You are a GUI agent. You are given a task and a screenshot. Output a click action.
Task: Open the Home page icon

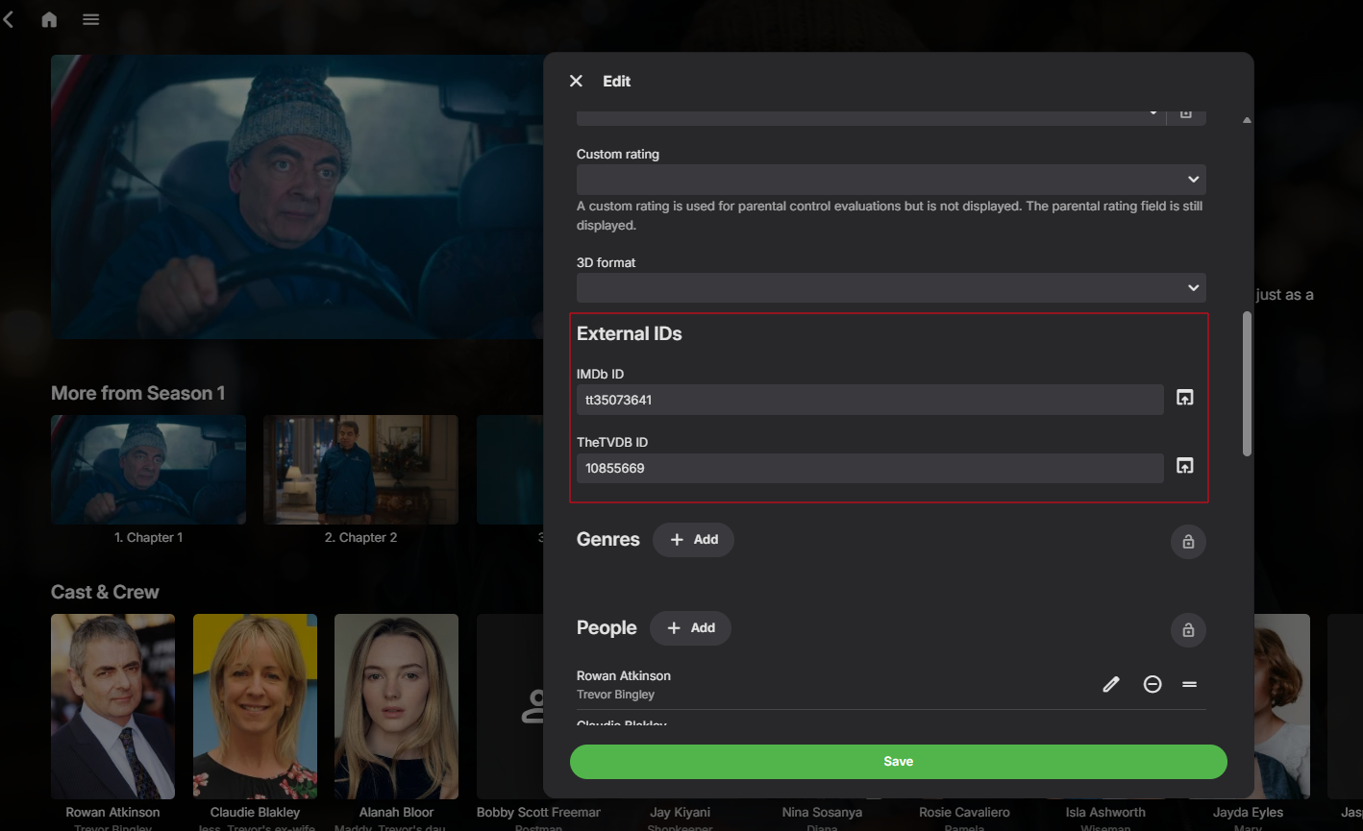pyautogui.click(x=49, y=19)
